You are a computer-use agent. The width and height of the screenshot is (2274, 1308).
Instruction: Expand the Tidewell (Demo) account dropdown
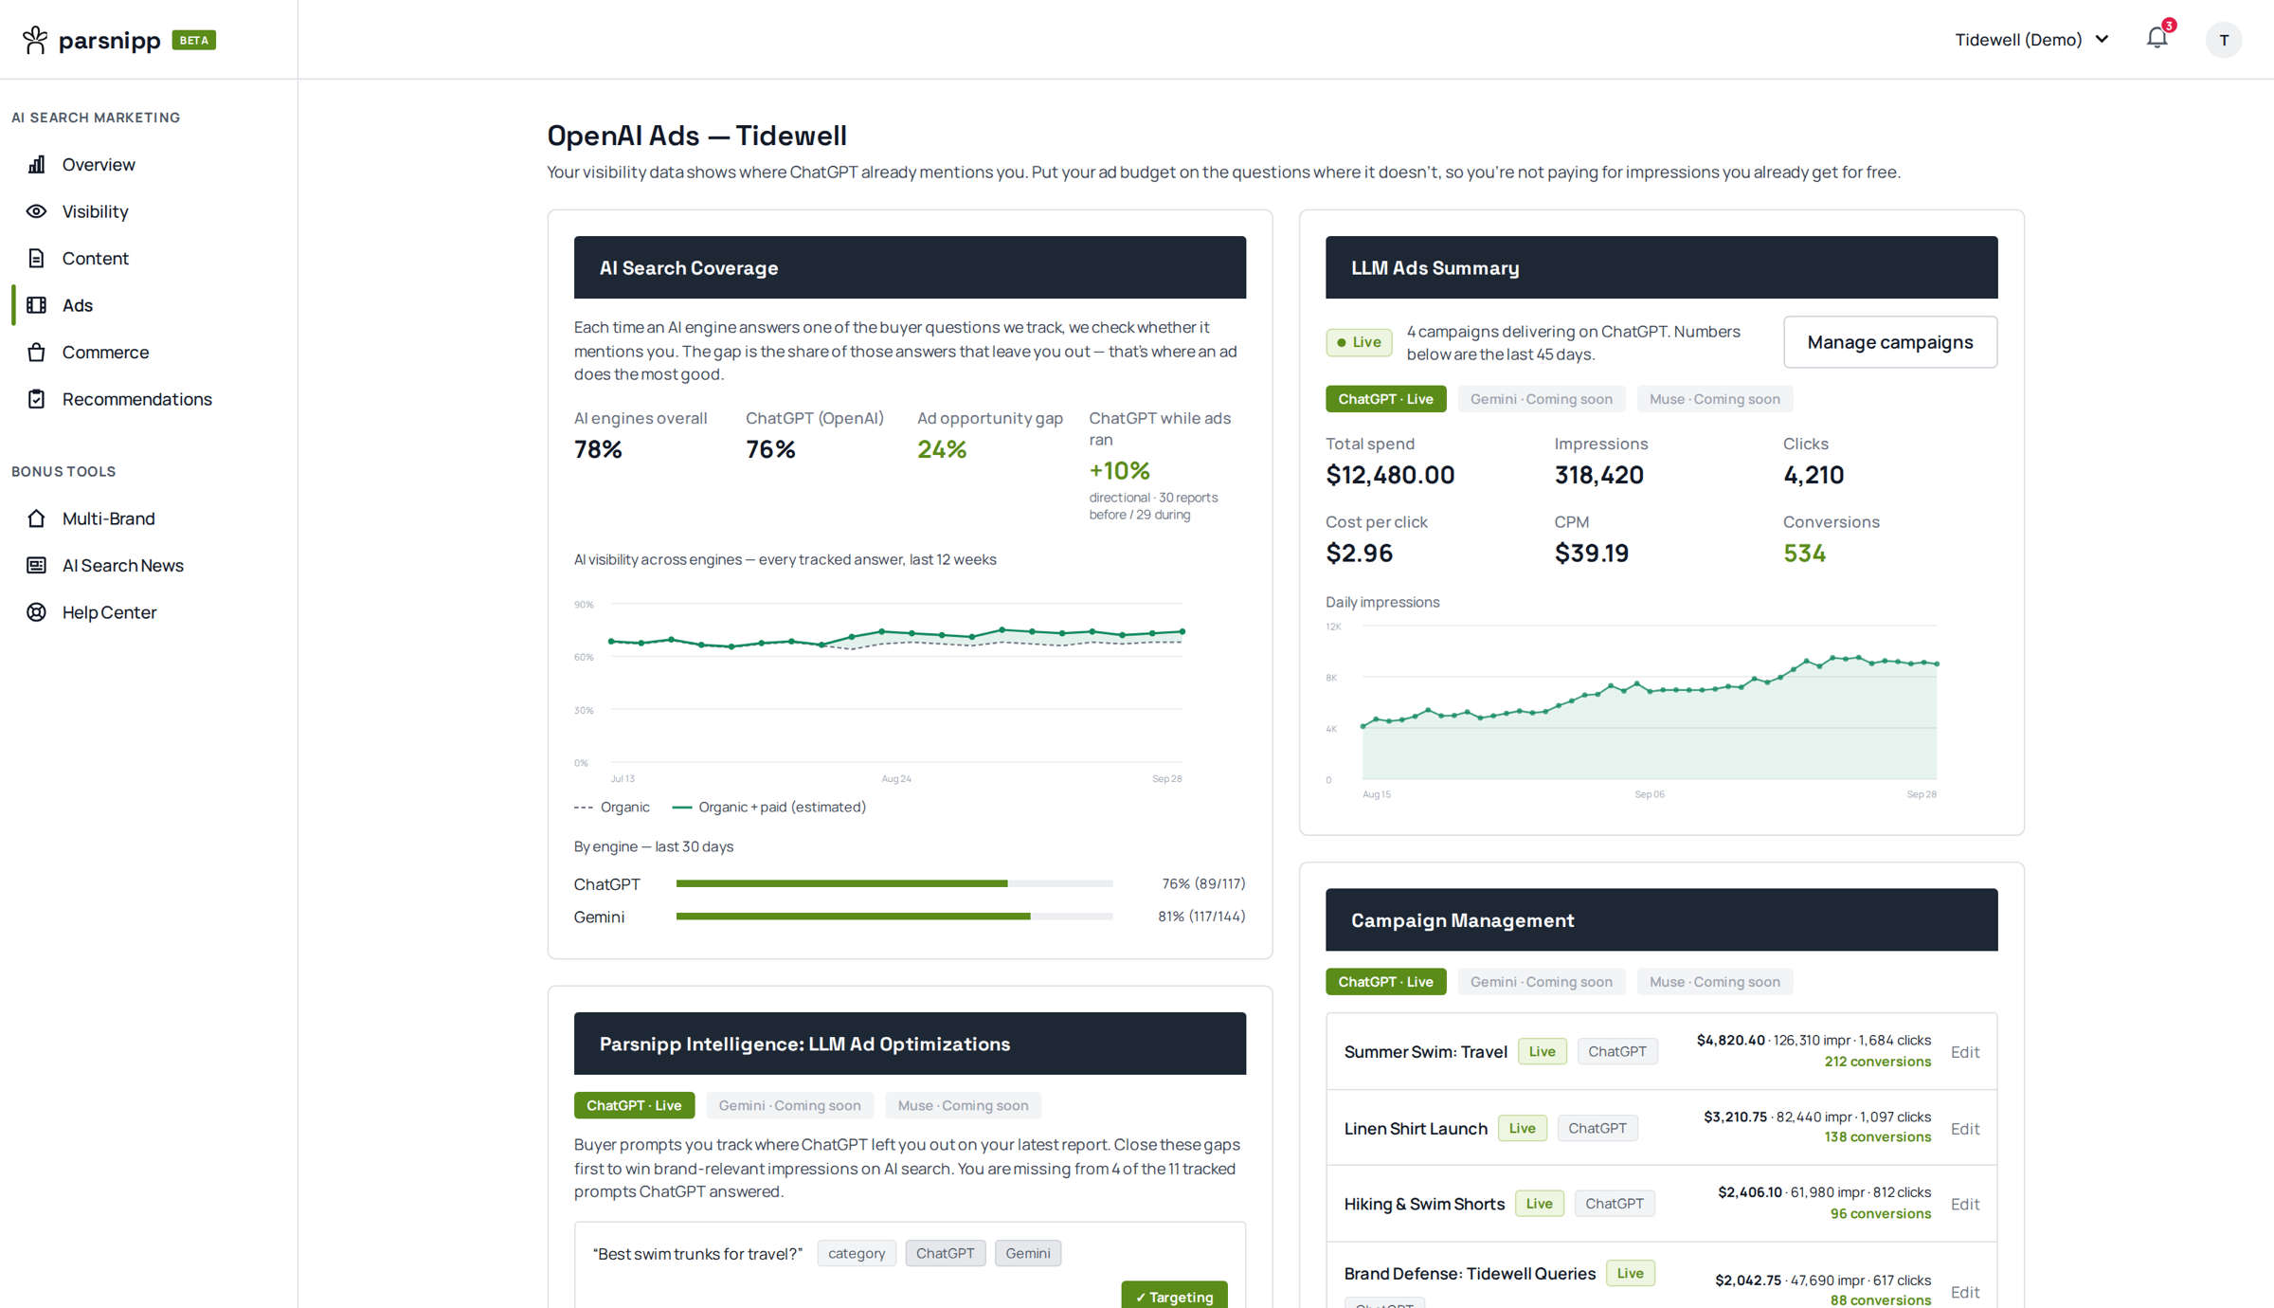[x=2031, y=40]
